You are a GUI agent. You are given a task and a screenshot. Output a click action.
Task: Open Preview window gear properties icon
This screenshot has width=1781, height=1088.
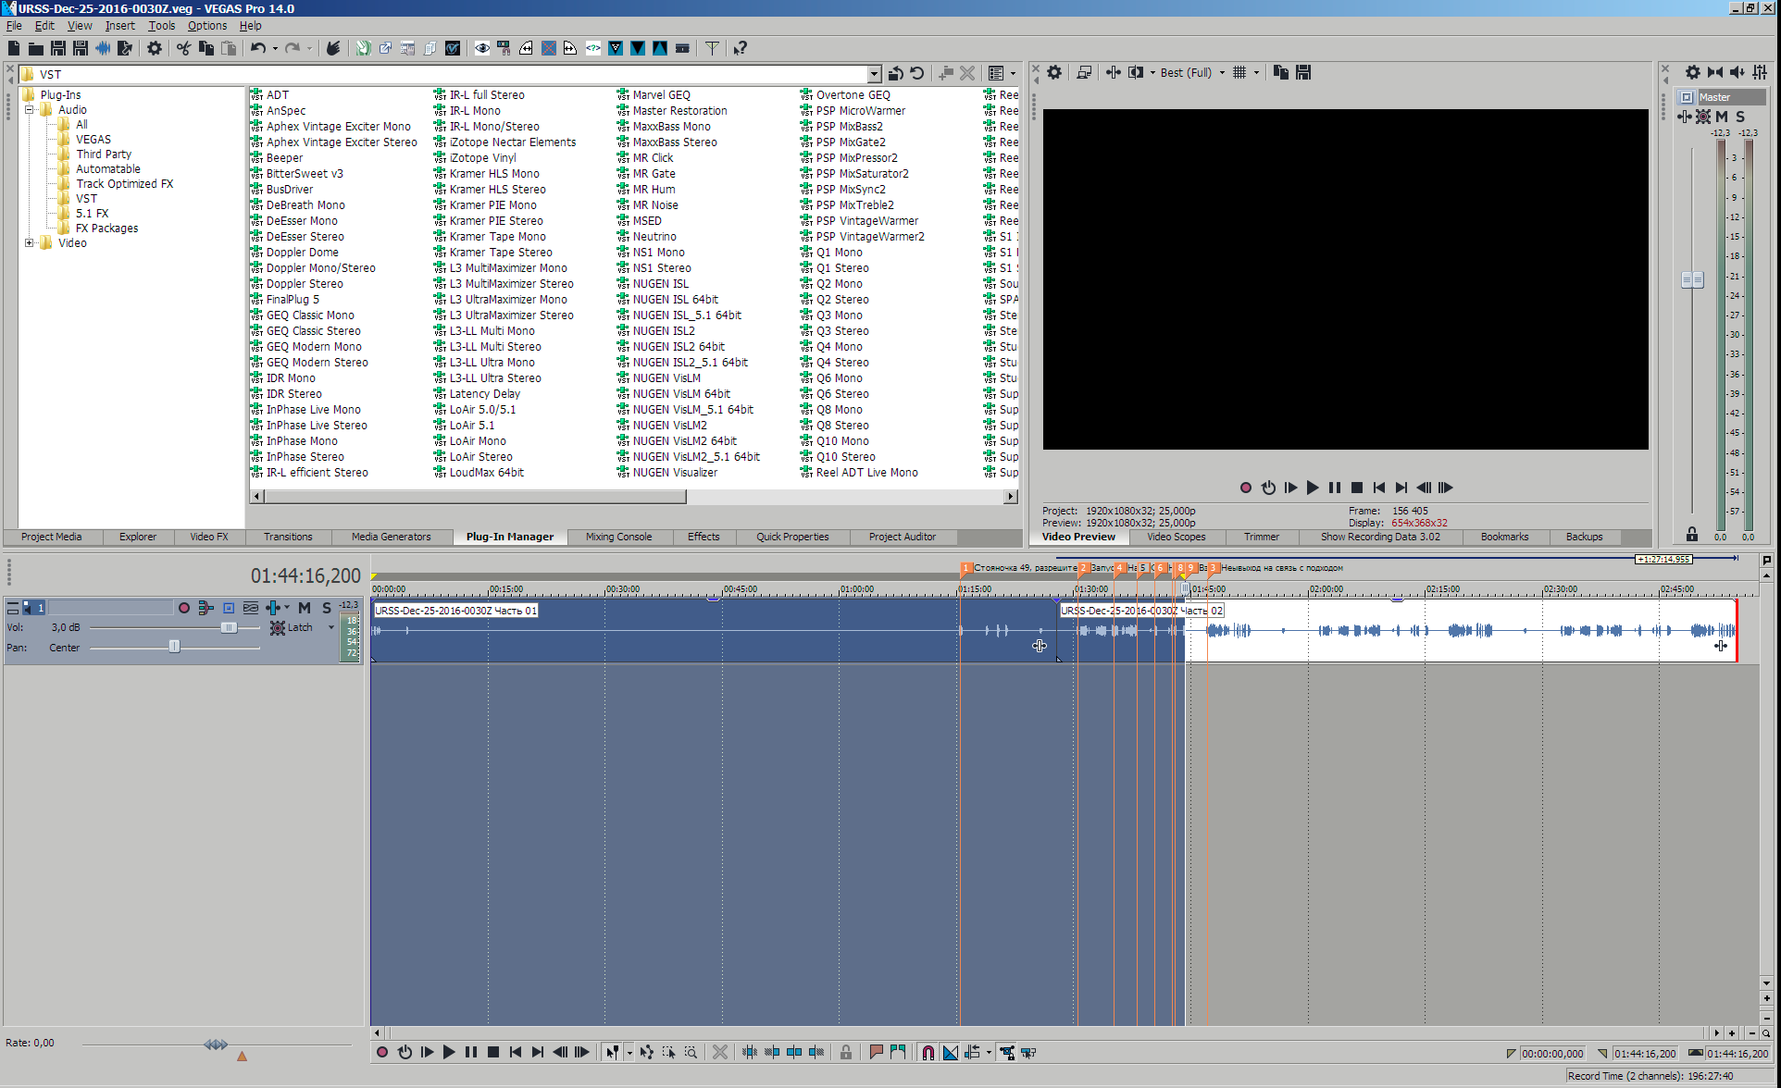pyautogui.click(x=1054, y=72)
